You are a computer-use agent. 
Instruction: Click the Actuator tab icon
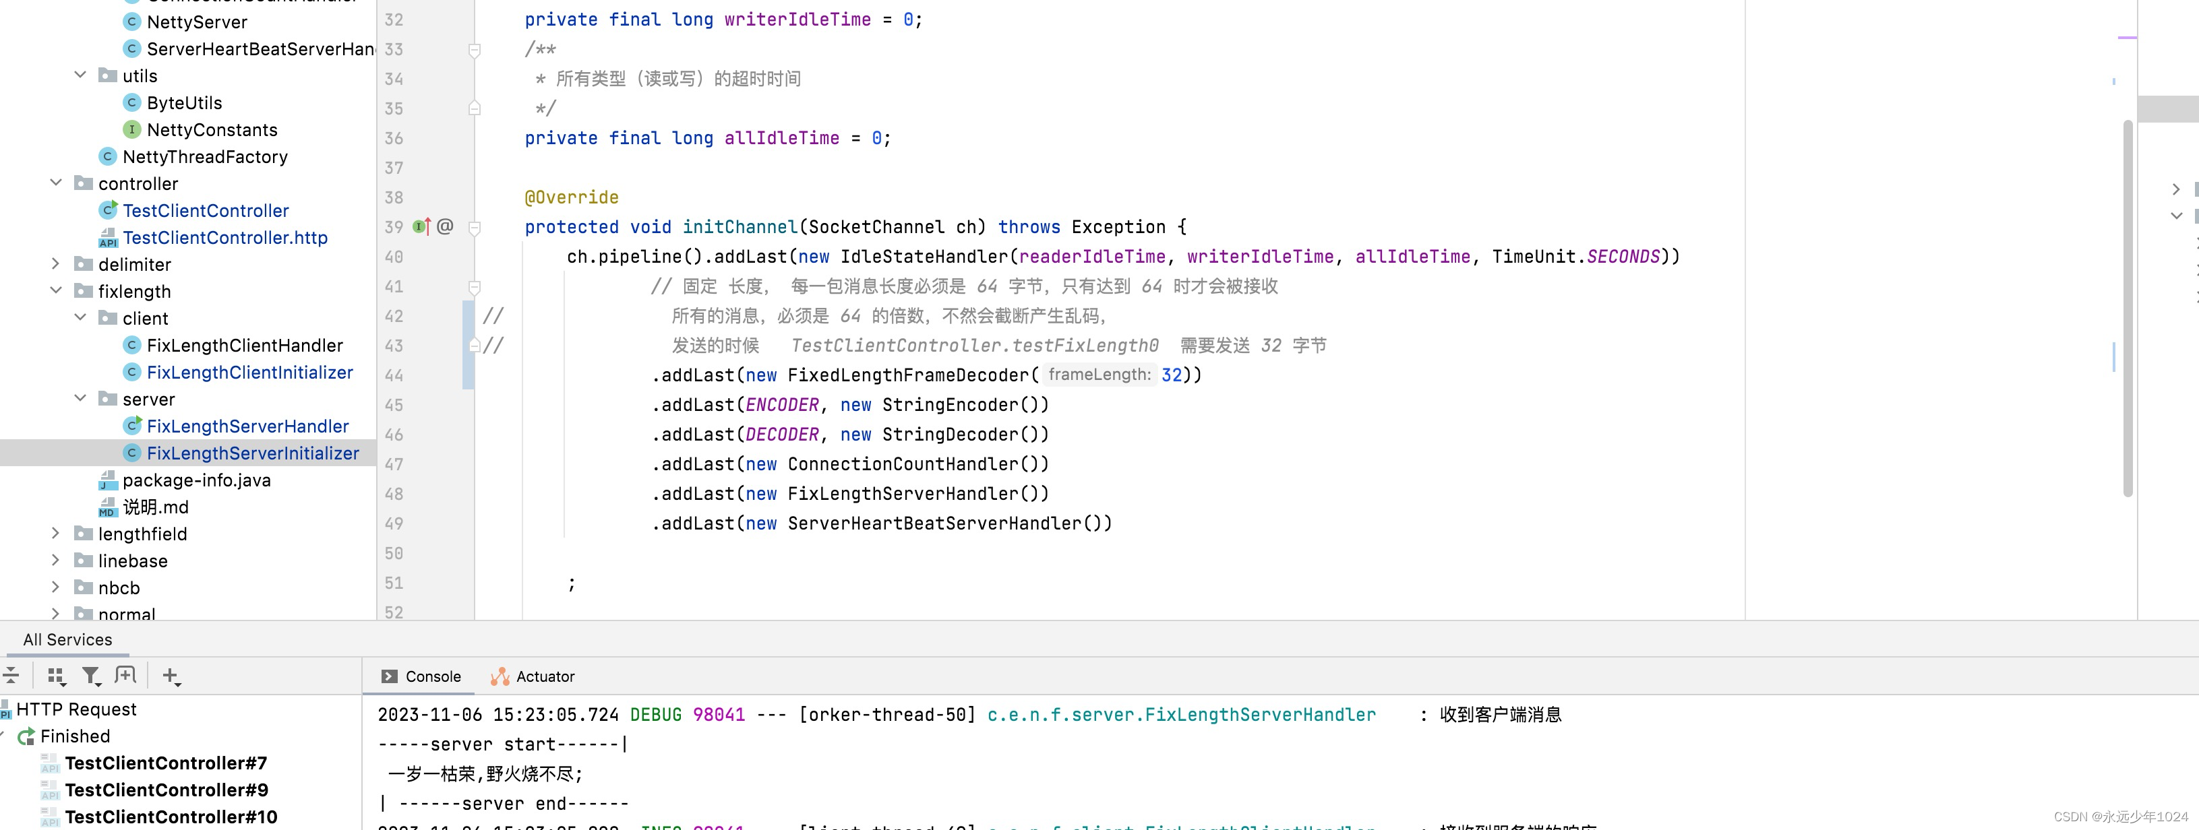[500, 676]
